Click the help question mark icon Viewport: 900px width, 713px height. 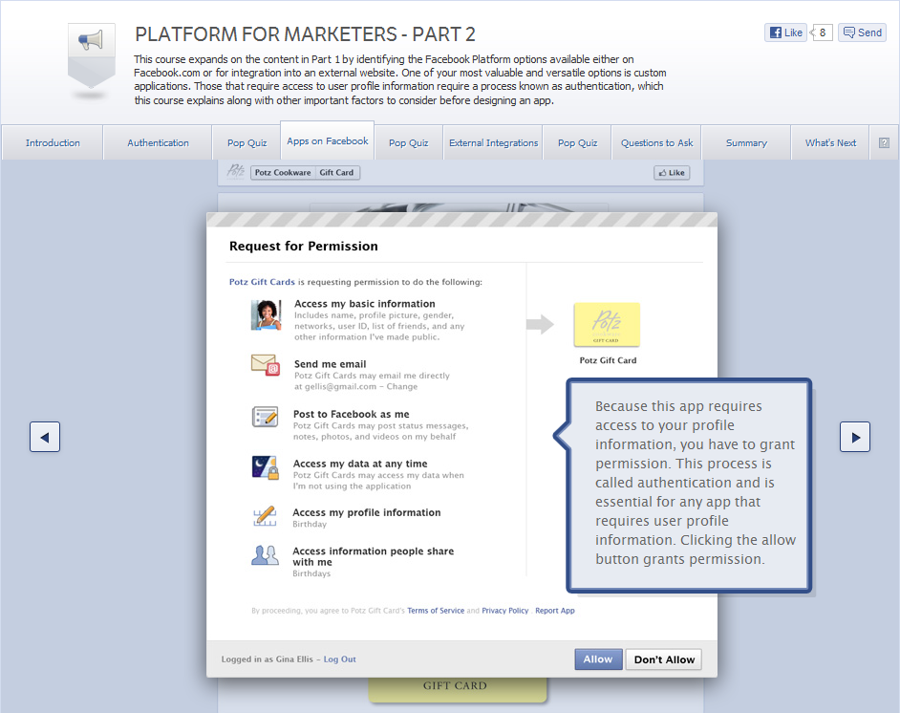[884, 143]
